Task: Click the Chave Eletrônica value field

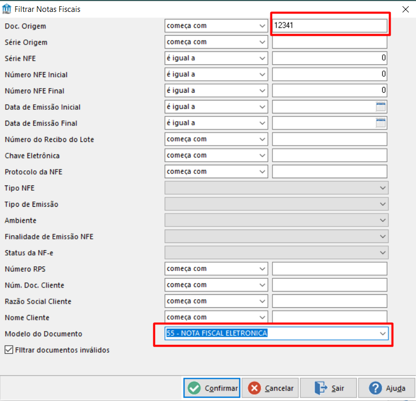Action: pyautogui.click(x=329, y=155)
